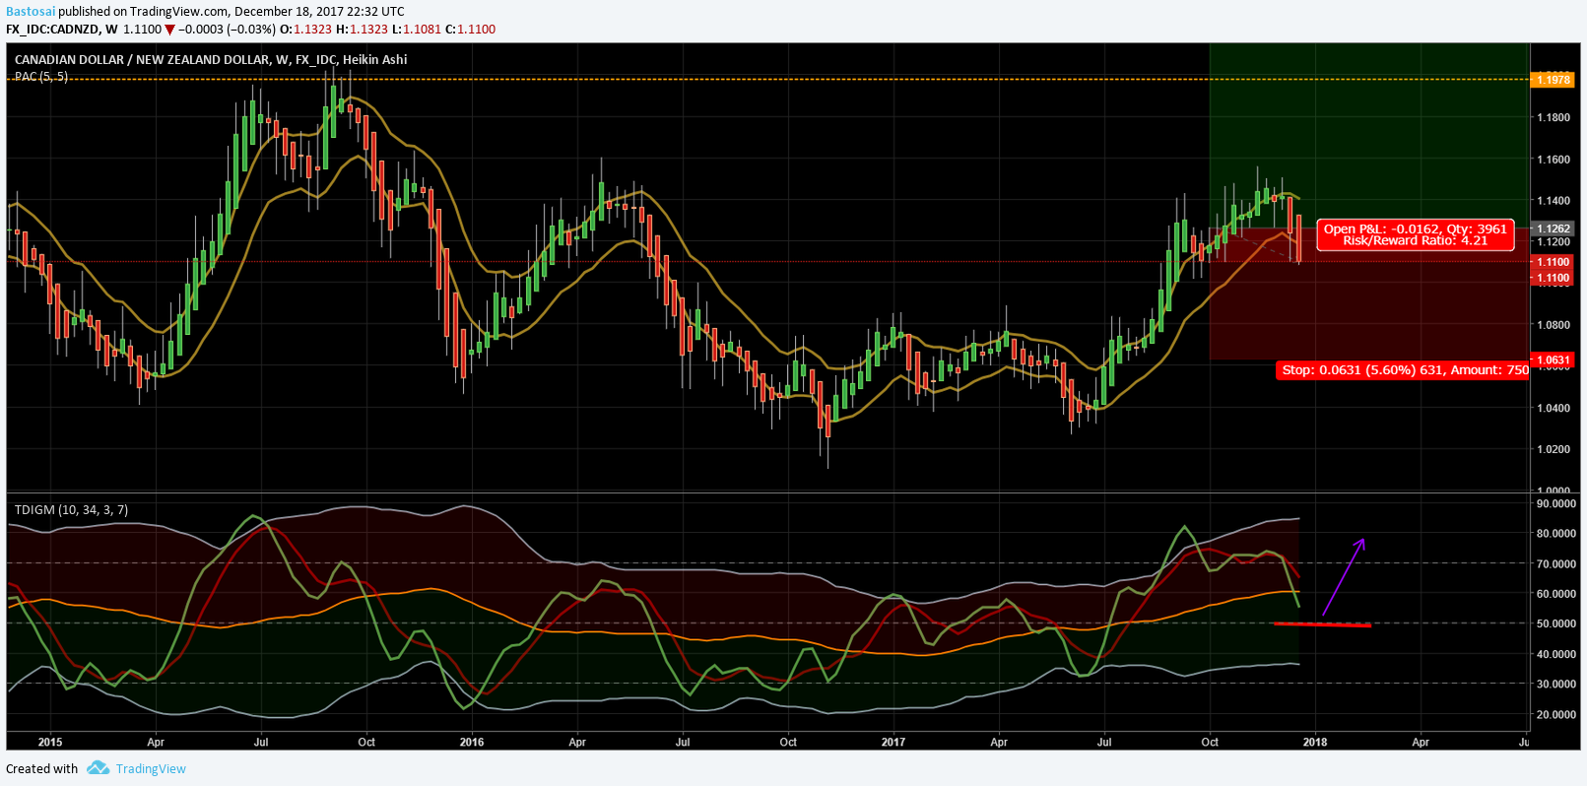
Task: Click the H:1.1323 high value
Action: tap(362, 30)
